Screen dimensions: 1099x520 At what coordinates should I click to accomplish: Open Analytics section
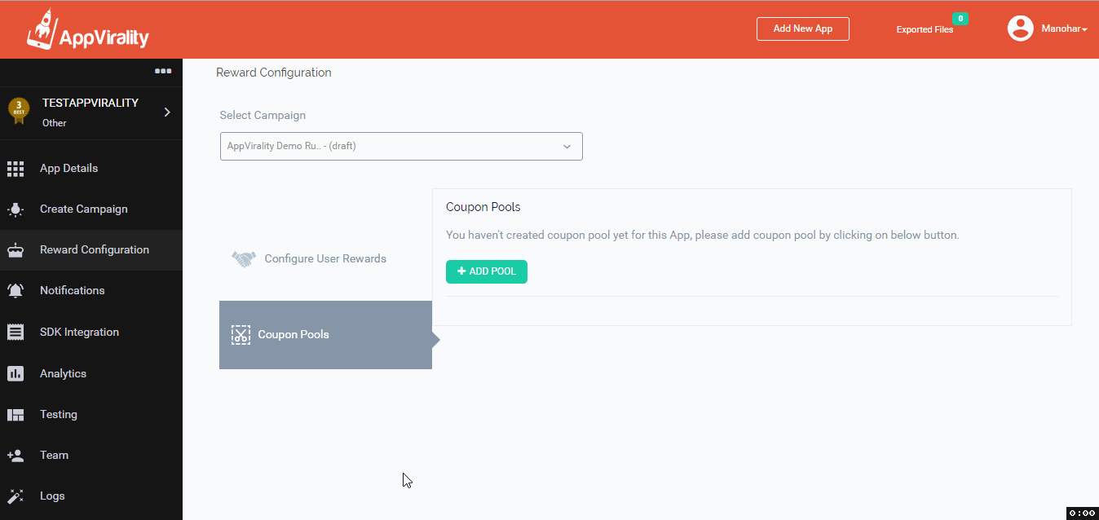(x=91, y=373)
